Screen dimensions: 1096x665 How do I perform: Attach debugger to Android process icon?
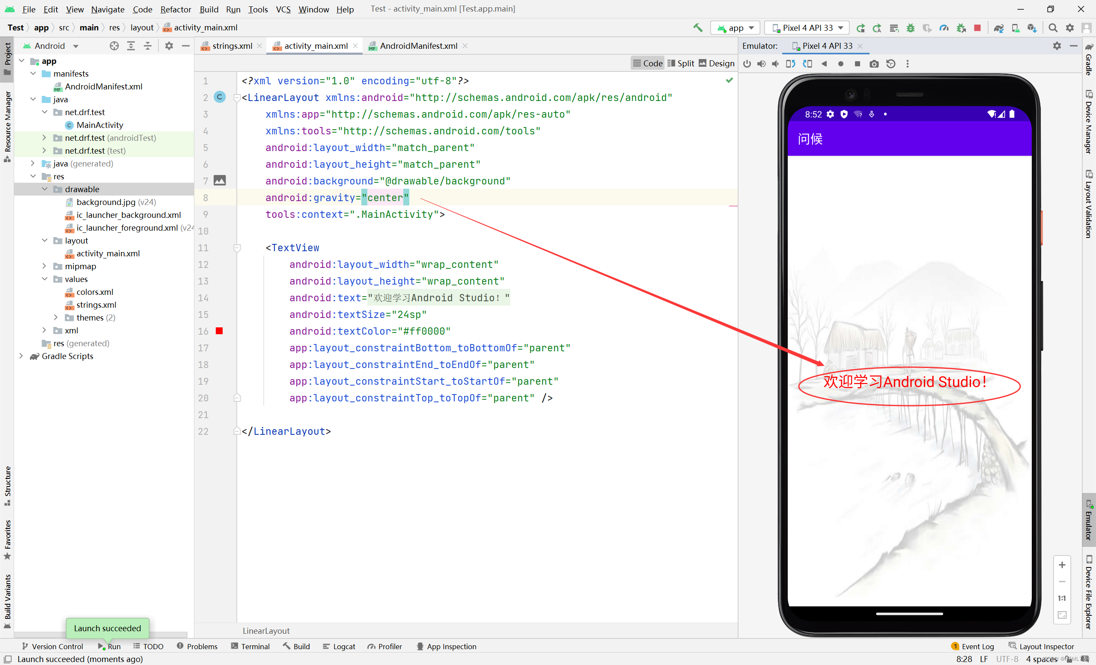tap(961, 27)
